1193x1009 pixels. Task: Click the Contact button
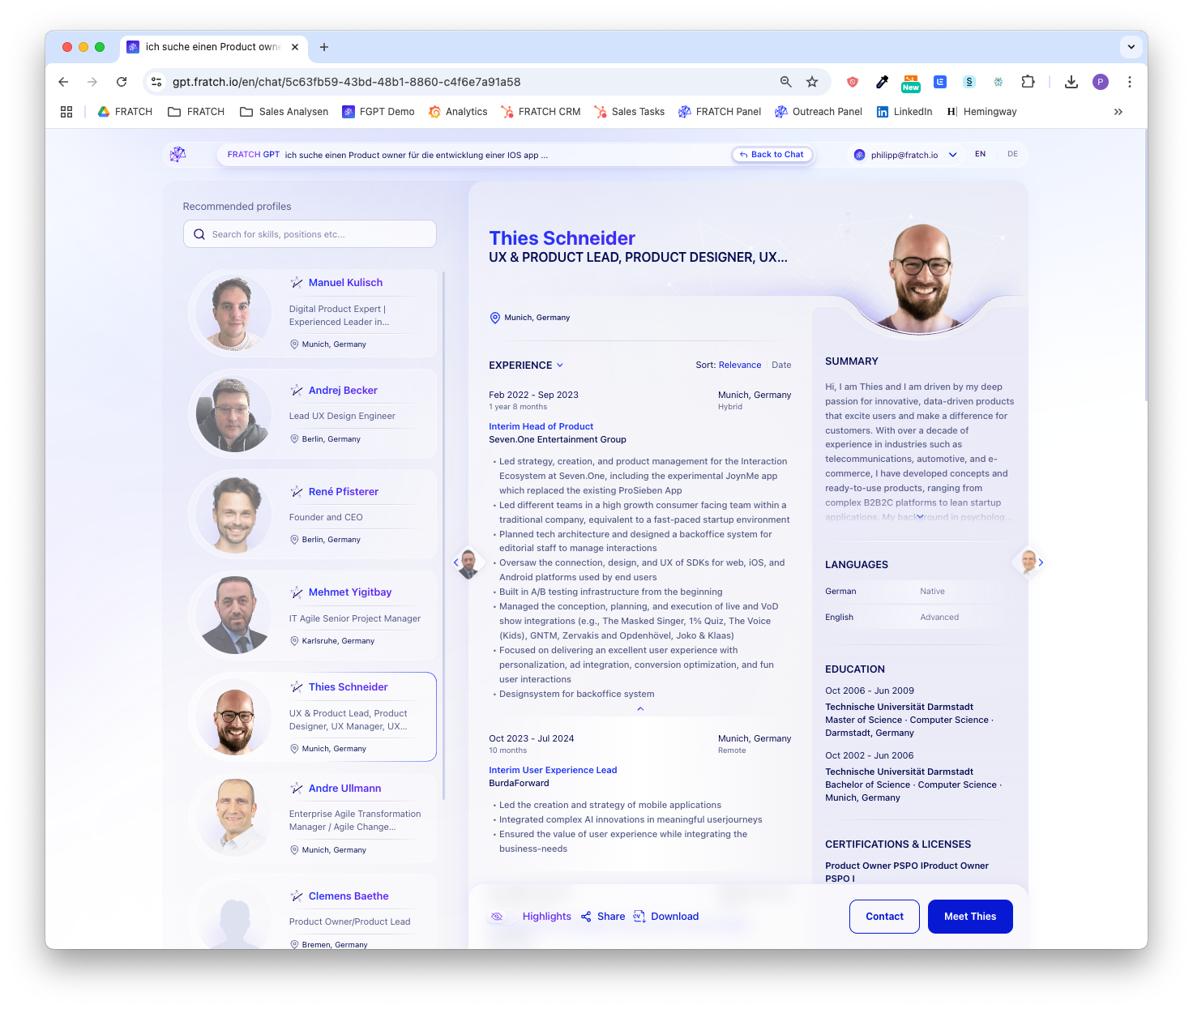pos(884,917)
